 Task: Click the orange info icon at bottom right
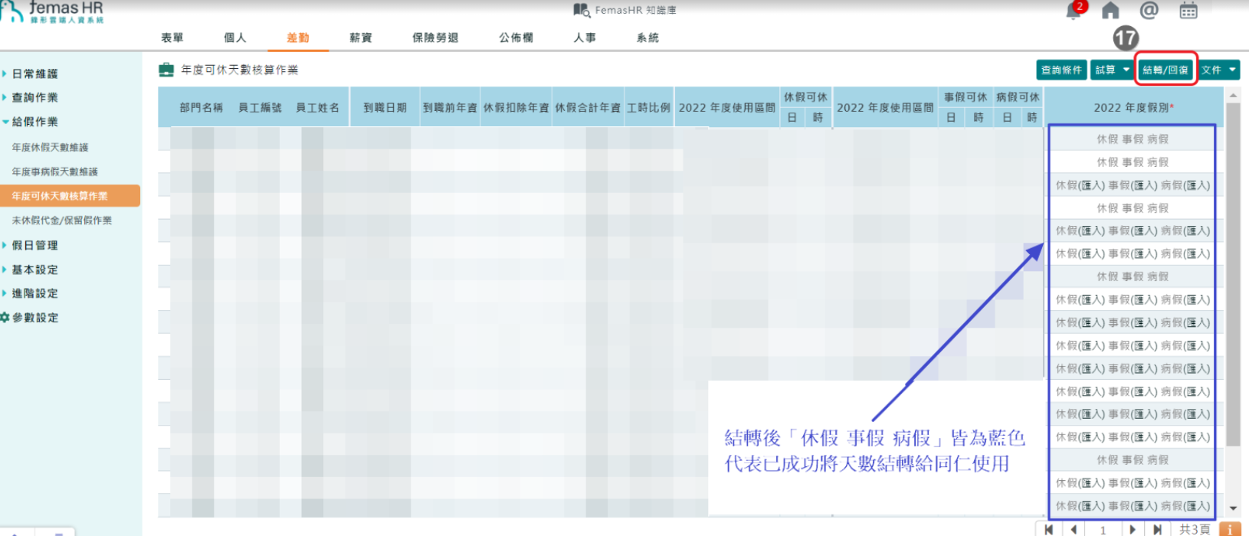coord(1229,529)
